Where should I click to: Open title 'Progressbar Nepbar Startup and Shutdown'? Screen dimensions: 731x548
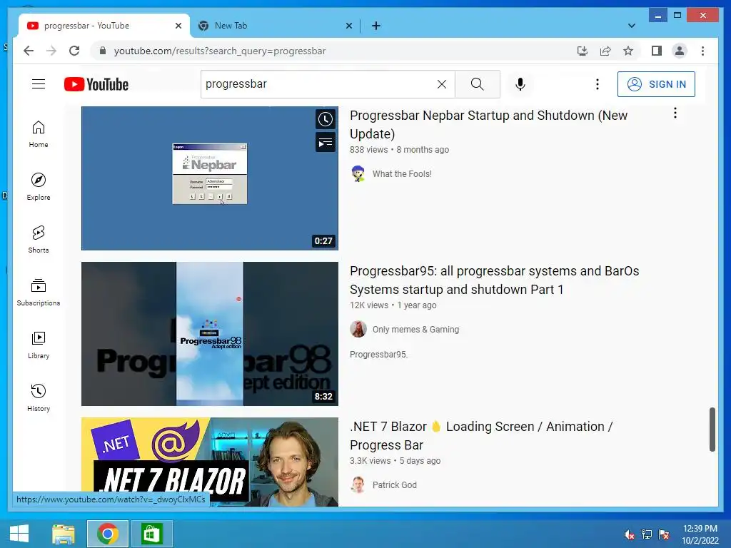tap(488, 124)
